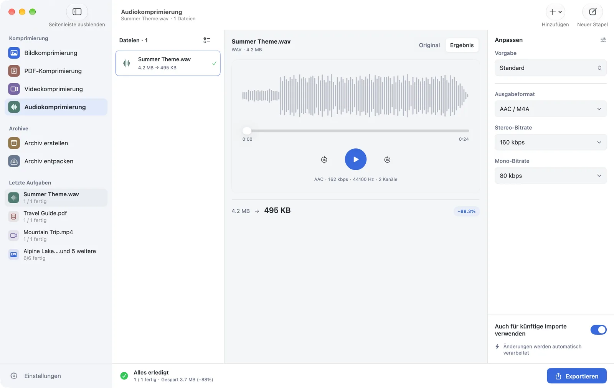Viewport: 614px width, 388px height.
Task: Click on the audio waveform
Action: (355, 95)
